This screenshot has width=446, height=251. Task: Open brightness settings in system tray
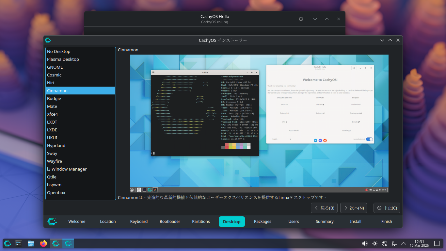pyautogui.click(x=375, y=243)
